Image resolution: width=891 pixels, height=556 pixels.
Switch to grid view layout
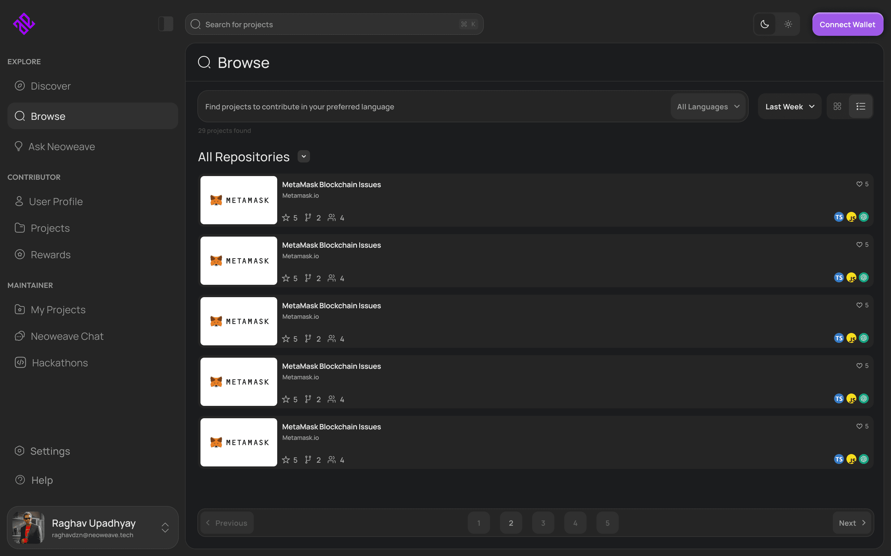tap(837, 107)
